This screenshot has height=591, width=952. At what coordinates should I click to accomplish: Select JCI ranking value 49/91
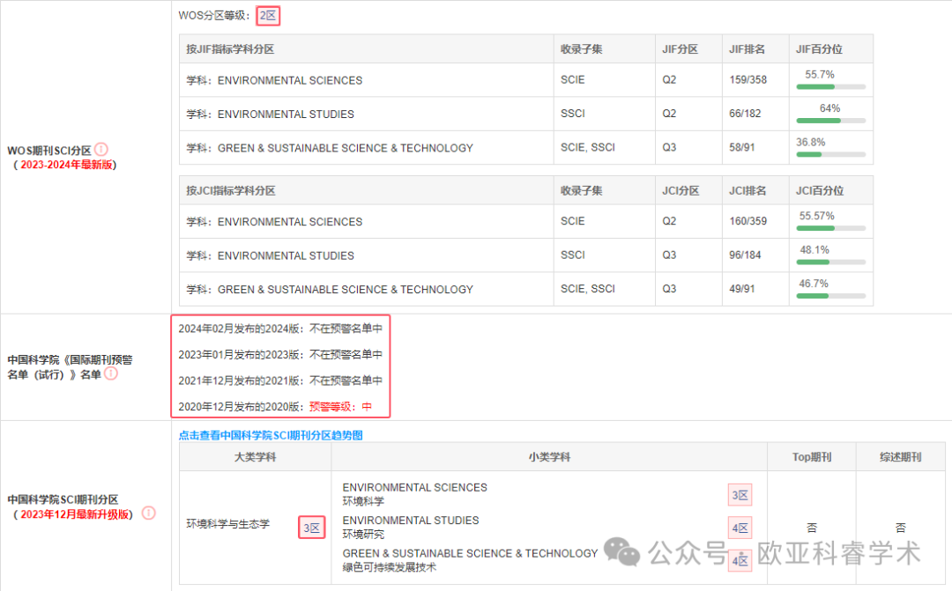(742, 289)
